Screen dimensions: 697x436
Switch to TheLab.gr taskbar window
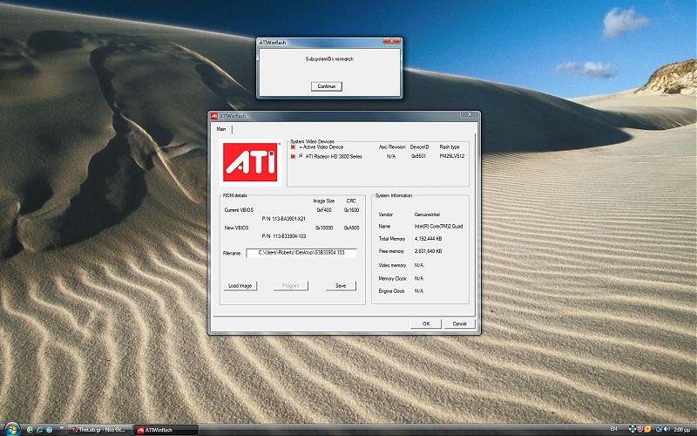click(x=99, y=430)
